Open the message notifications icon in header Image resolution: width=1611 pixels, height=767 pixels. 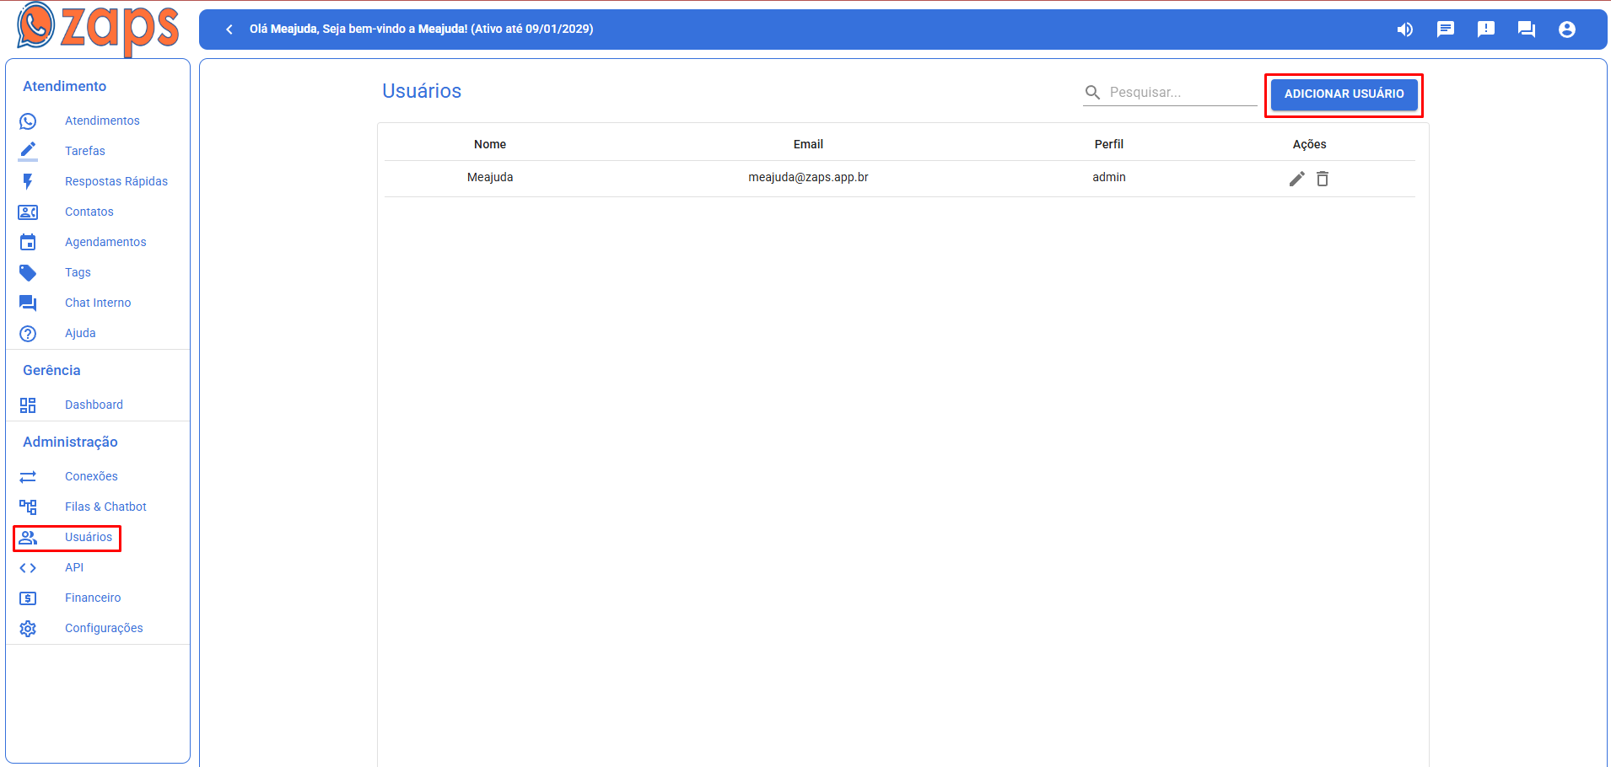click(x=1445, y=29)
